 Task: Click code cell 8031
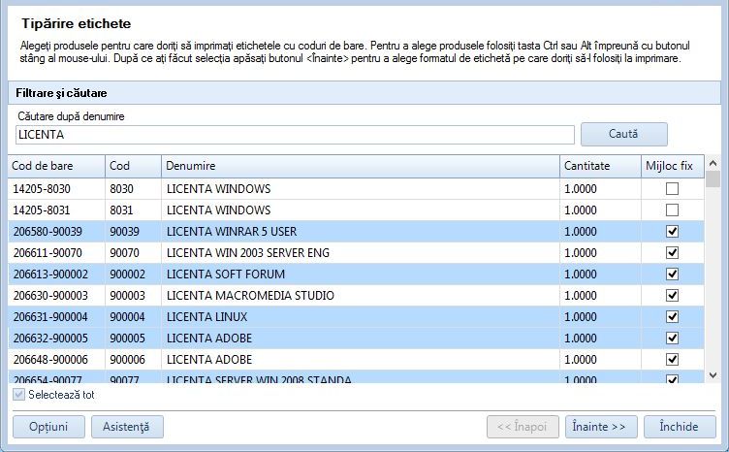tap(134, 210)
